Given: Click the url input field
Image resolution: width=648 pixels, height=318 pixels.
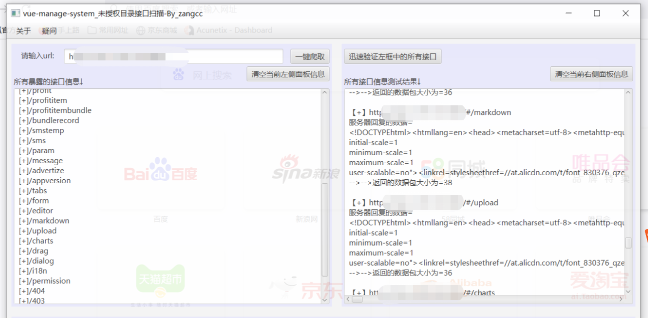Looking at the screenshot, I should coord(173,56).
